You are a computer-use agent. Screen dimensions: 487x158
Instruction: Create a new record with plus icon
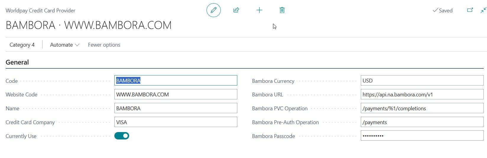click(x=259, y=10)
